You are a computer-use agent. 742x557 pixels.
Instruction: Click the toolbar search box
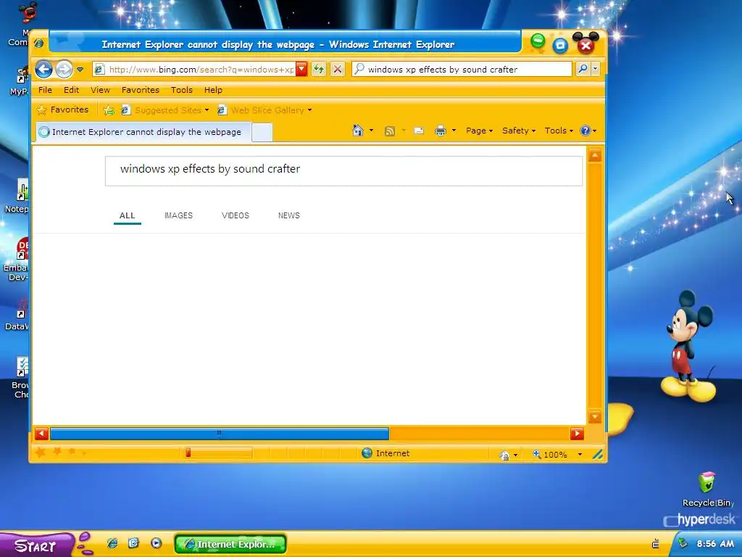(x=462, y=70)
